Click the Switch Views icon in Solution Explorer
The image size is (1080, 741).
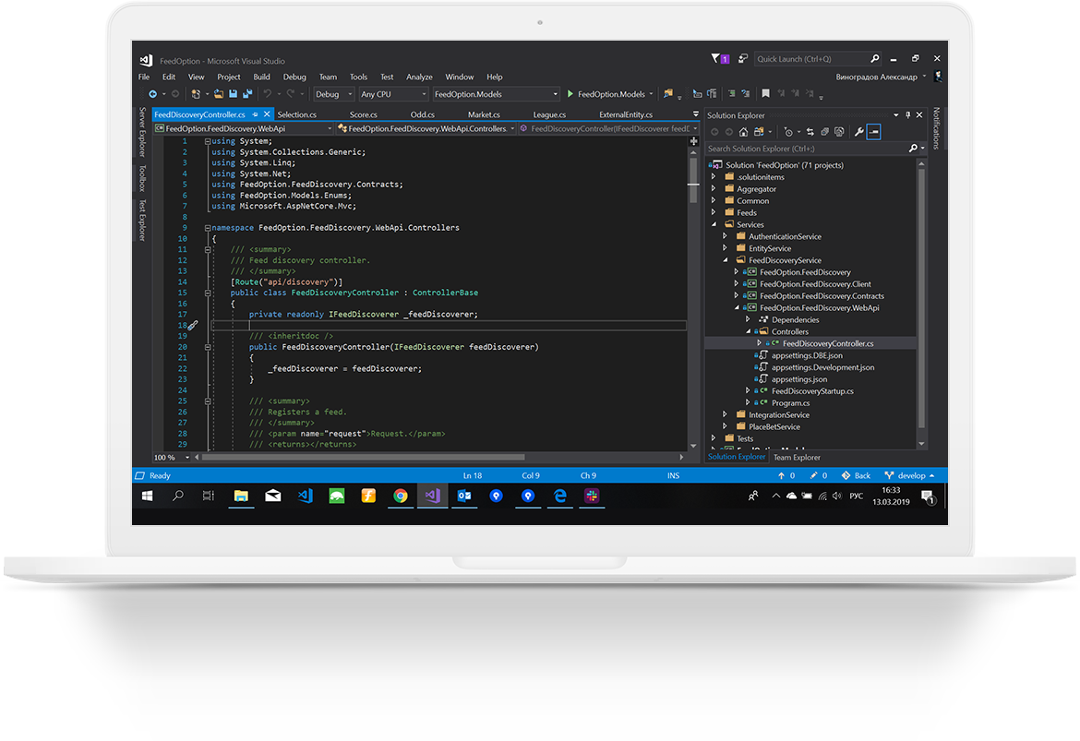click(x=759, y=132)
